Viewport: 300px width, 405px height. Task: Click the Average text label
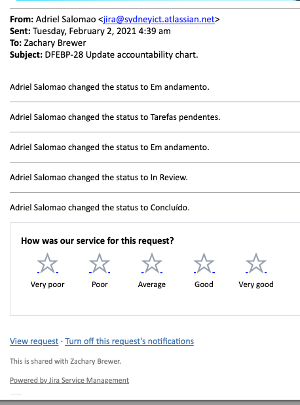(x=152, y=284)
